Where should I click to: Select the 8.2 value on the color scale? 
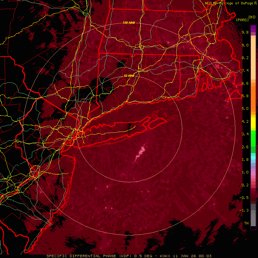click(x=245, y=58)
